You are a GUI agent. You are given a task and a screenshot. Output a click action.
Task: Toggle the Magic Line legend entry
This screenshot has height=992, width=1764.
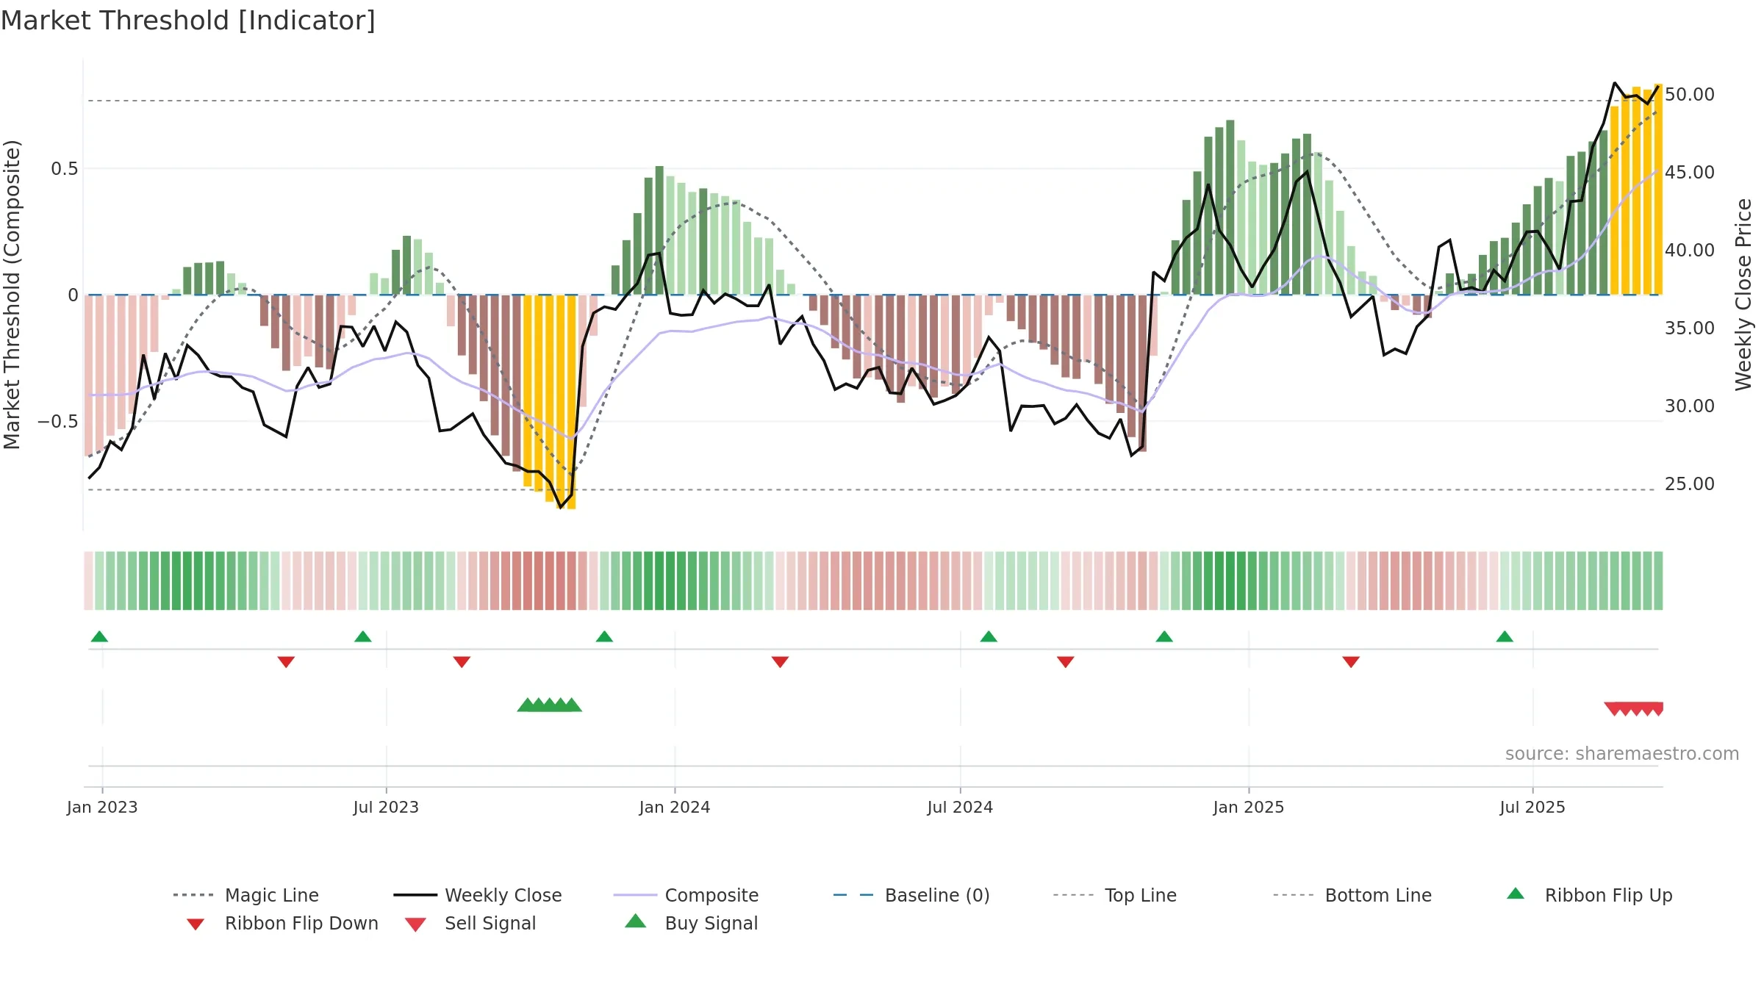246,895
